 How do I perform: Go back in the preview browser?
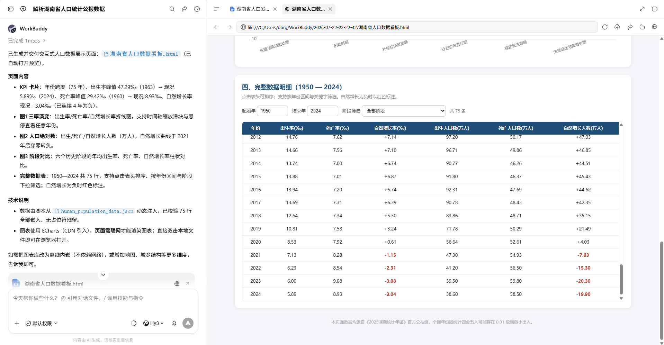coord(217,27)
